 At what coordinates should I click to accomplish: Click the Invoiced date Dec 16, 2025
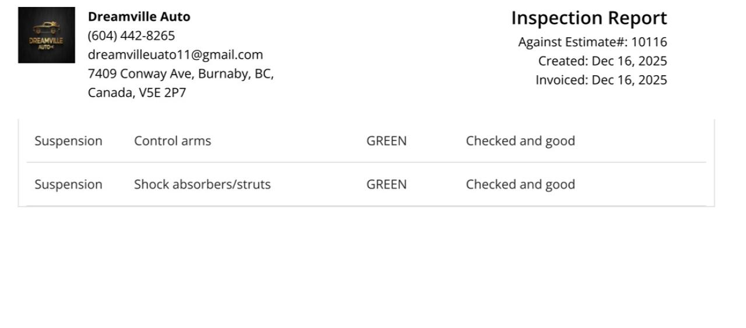[x=629, y=80]
